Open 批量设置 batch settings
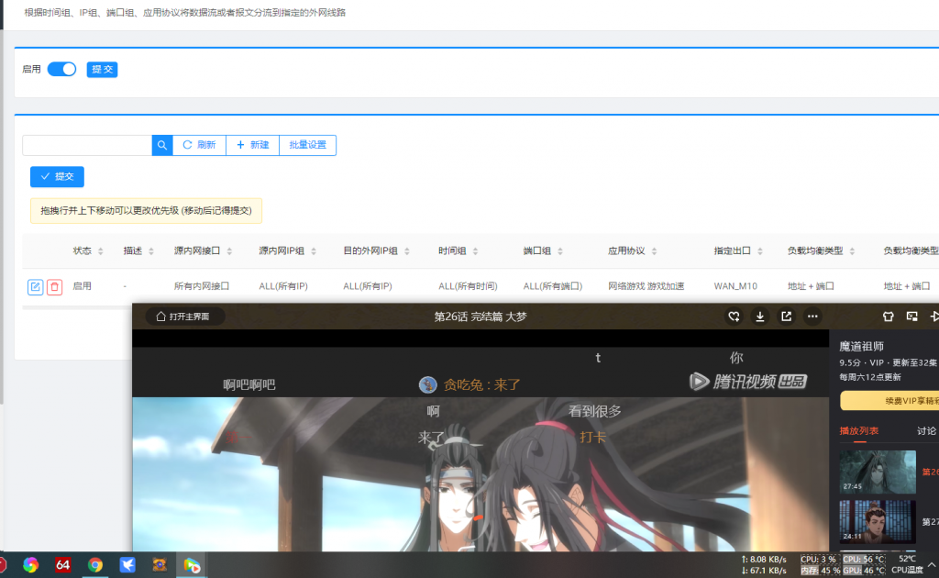Image resolution: width=939 pixels, height=578 pixels. coord(308,145)
